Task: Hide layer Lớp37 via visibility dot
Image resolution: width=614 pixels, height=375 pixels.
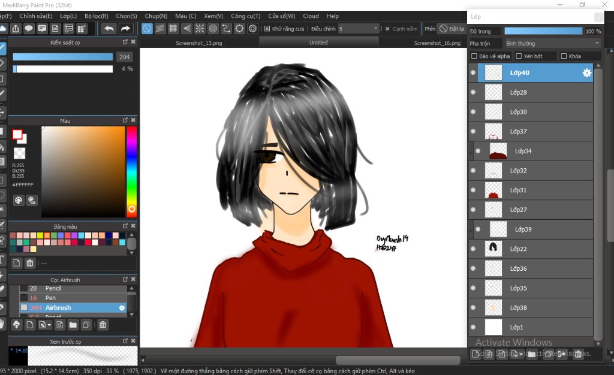Action: tap(473, 131)
